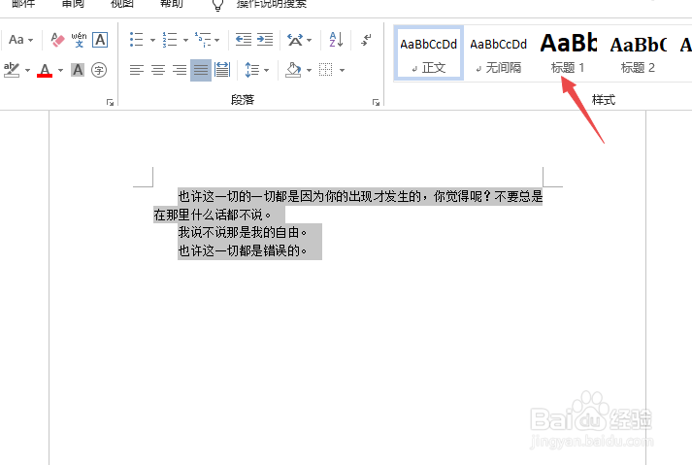Apply the 无间隔 (No Spacing) style
692x465 pixels.
[498, 53]
